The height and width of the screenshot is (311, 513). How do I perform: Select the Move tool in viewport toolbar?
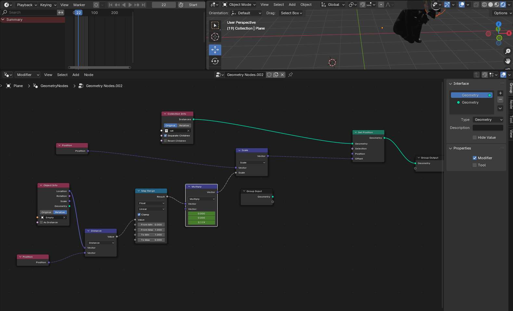coord(215,50)
